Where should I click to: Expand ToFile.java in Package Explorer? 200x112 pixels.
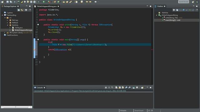(x=10, y=28)
